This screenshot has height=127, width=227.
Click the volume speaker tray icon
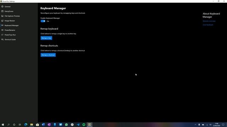pos(210,125)
